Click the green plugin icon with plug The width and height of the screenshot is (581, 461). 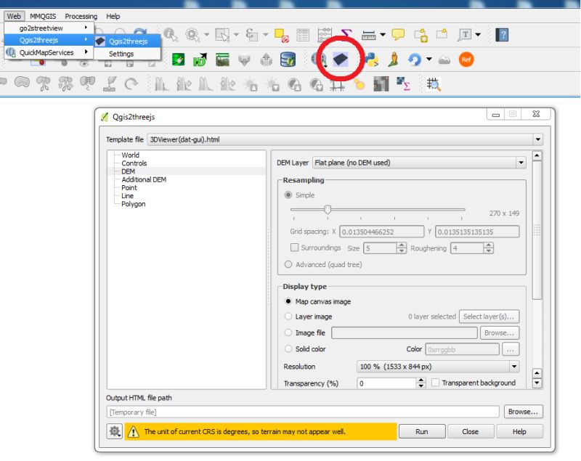click(x=178, y=60)
